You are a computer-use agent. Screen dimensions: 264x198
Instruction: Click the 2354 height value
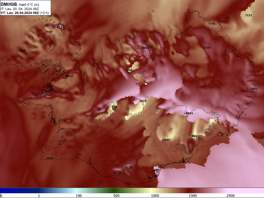coord(60,27)
